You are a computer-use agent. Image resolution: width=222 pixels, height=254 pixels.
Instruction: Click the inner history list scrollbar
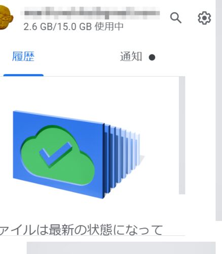pyautogui.click(x=182, y=135)
